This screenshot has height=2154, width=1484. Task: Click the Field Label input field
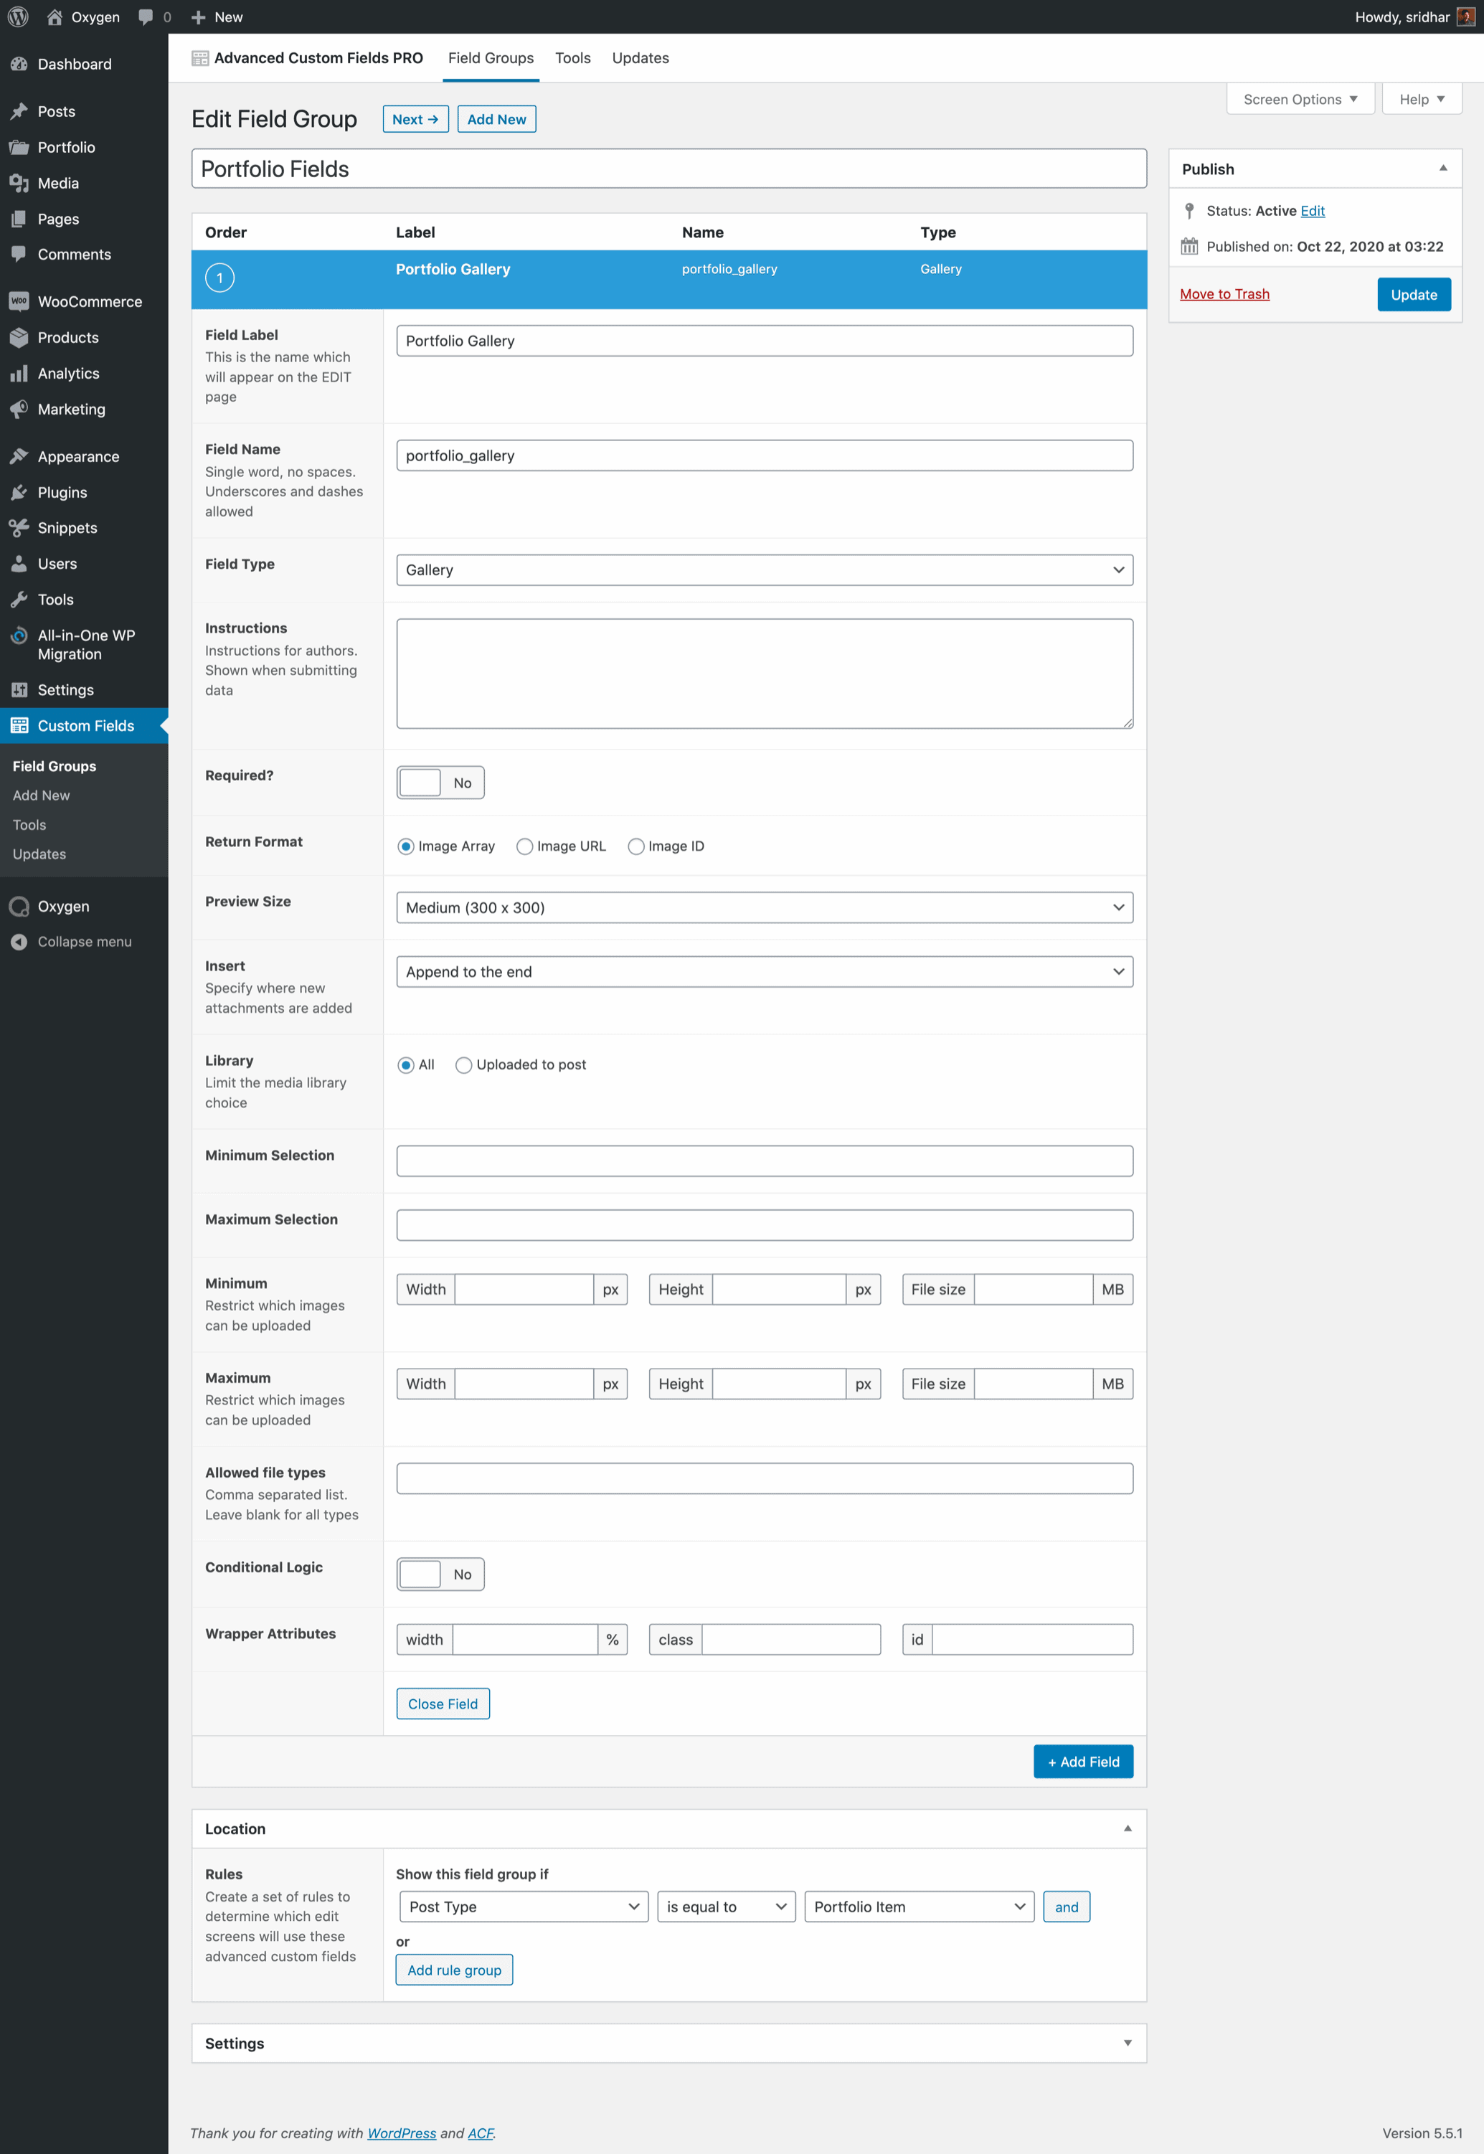click(765, 340)
